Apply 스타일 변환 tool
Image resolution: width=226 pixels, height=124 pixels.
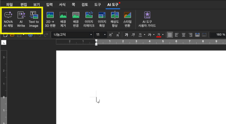pyautogui.click(x=127, y=19)
